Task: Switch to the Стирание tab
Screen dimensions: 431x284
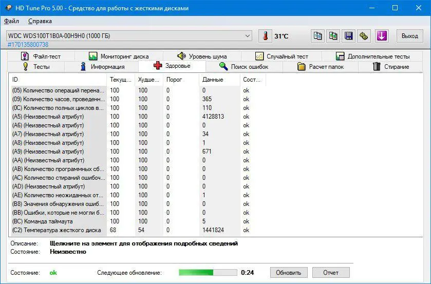Action: tap(390, 67)
